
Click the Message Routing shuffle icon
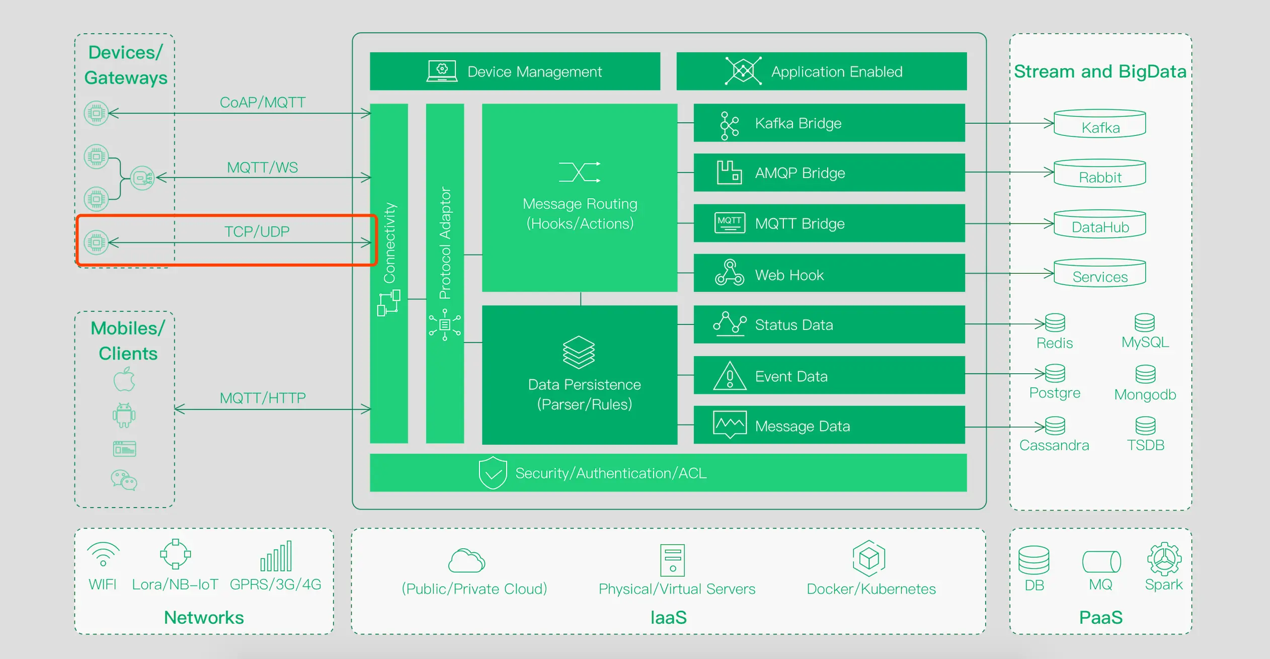580,172
